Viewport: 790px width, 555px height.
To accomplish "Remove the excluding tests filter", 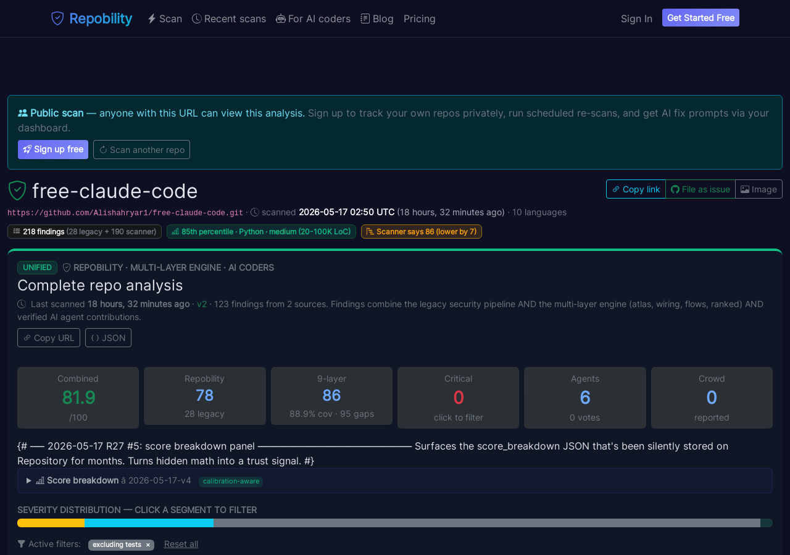I will 148,545.
